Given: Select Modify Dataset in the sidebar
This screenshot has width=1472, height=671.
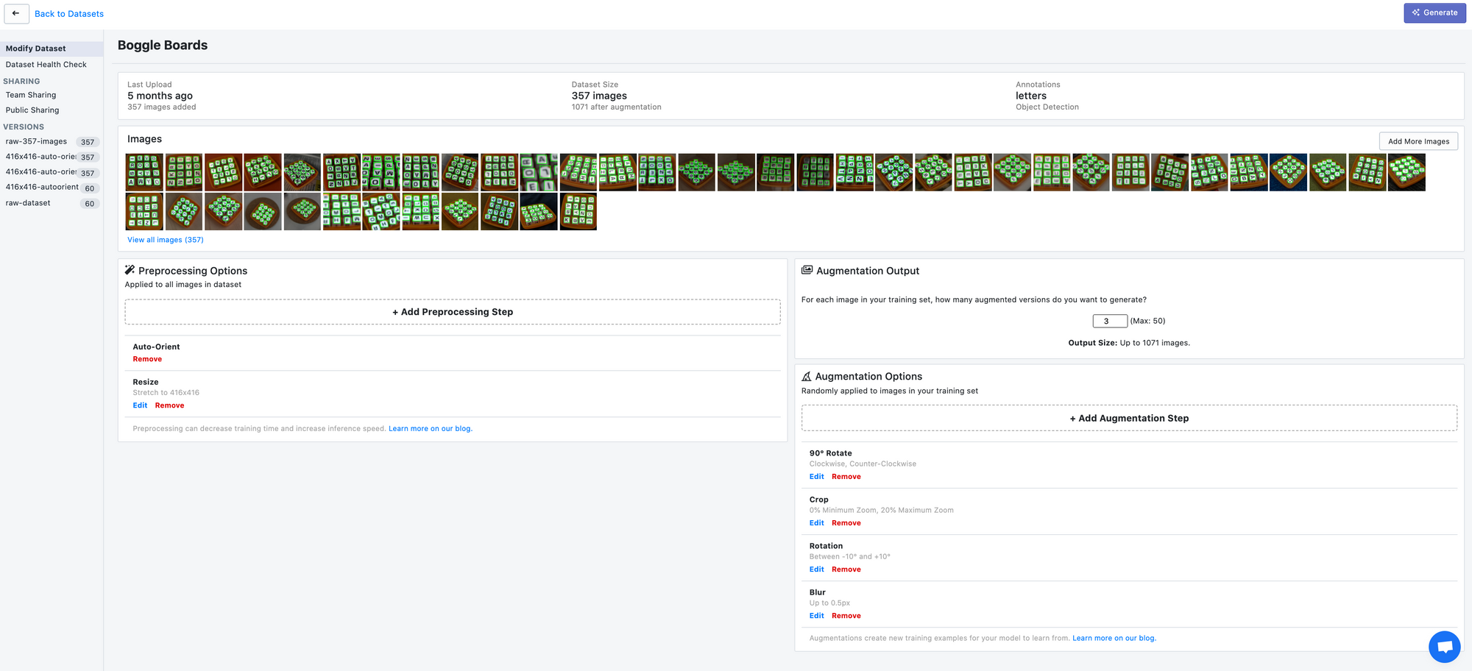Looking at the screenshot, I should 35,48.
